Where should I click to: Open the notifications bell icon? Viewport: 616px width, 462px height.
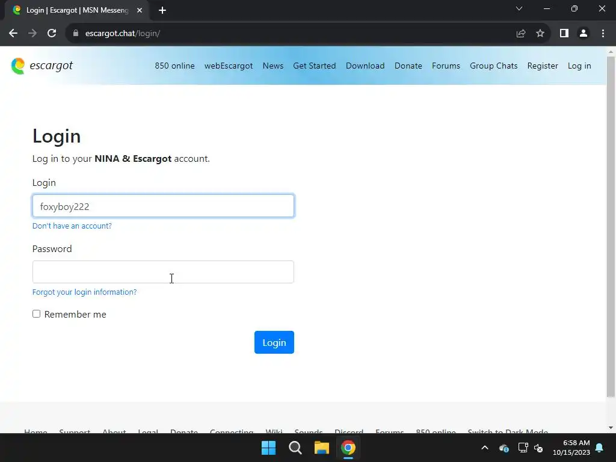click(600, 448)
